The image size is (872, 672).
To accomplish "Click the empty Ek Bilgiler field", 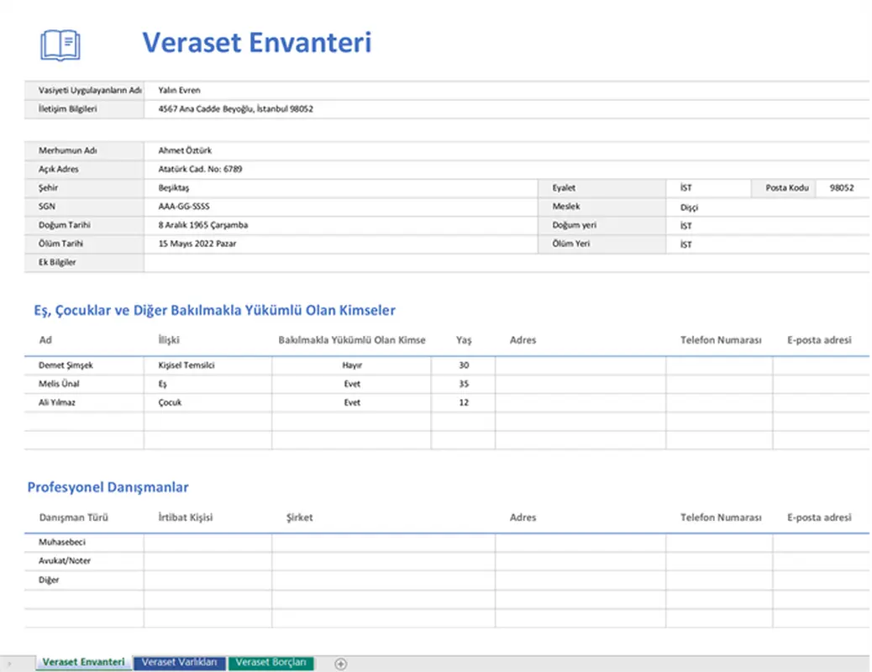I will (x=336, y=262).
